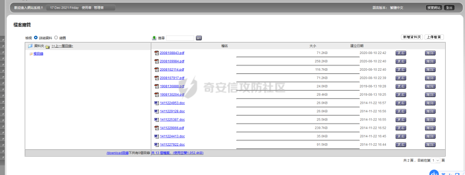Click the 上傳檔案 upload file button

[x=434, y=37]
